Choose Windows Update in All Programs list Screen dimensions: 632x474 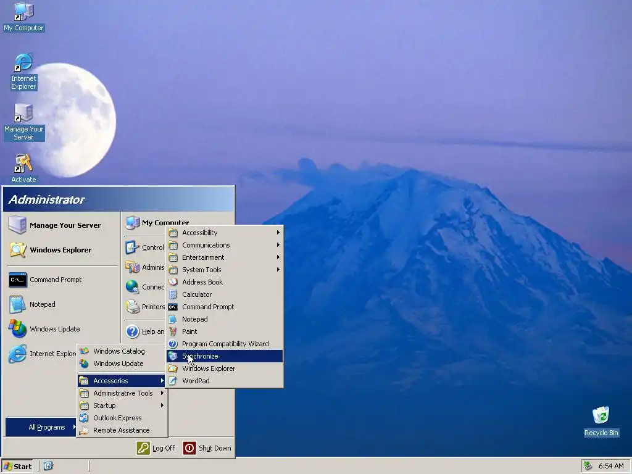[x=122, y=364]
